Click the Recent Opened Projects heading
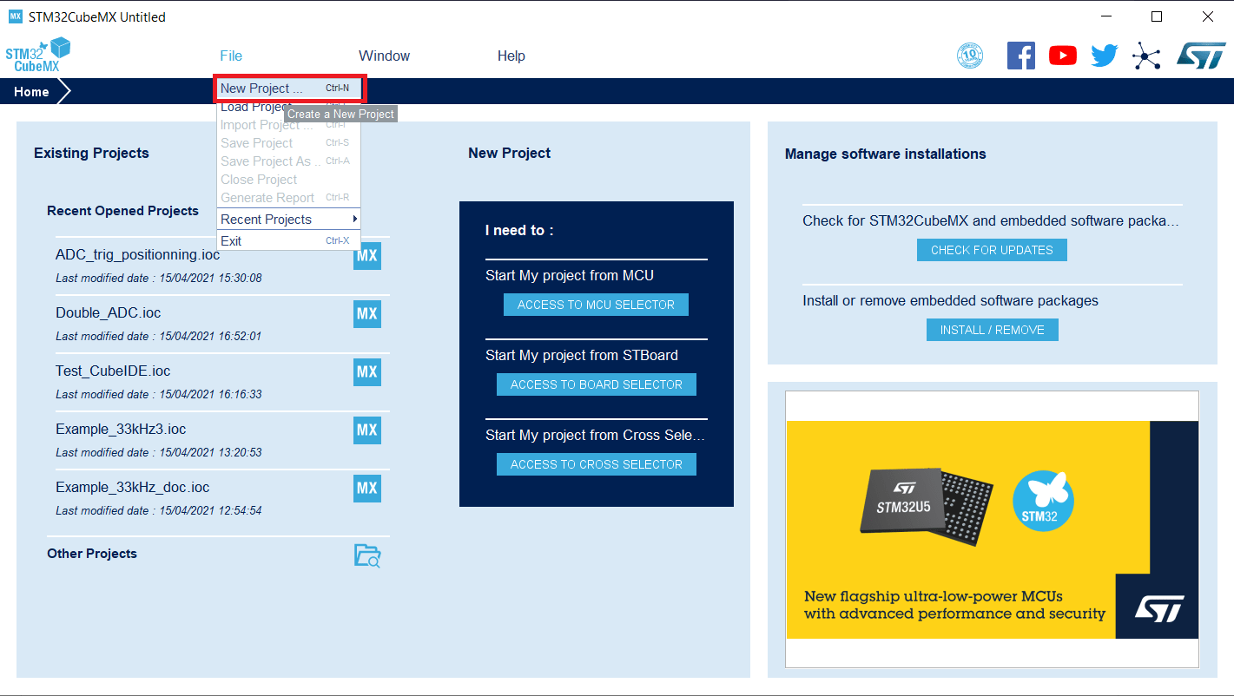The height and width of the screenshot is (696, 1234). point(122,211)
